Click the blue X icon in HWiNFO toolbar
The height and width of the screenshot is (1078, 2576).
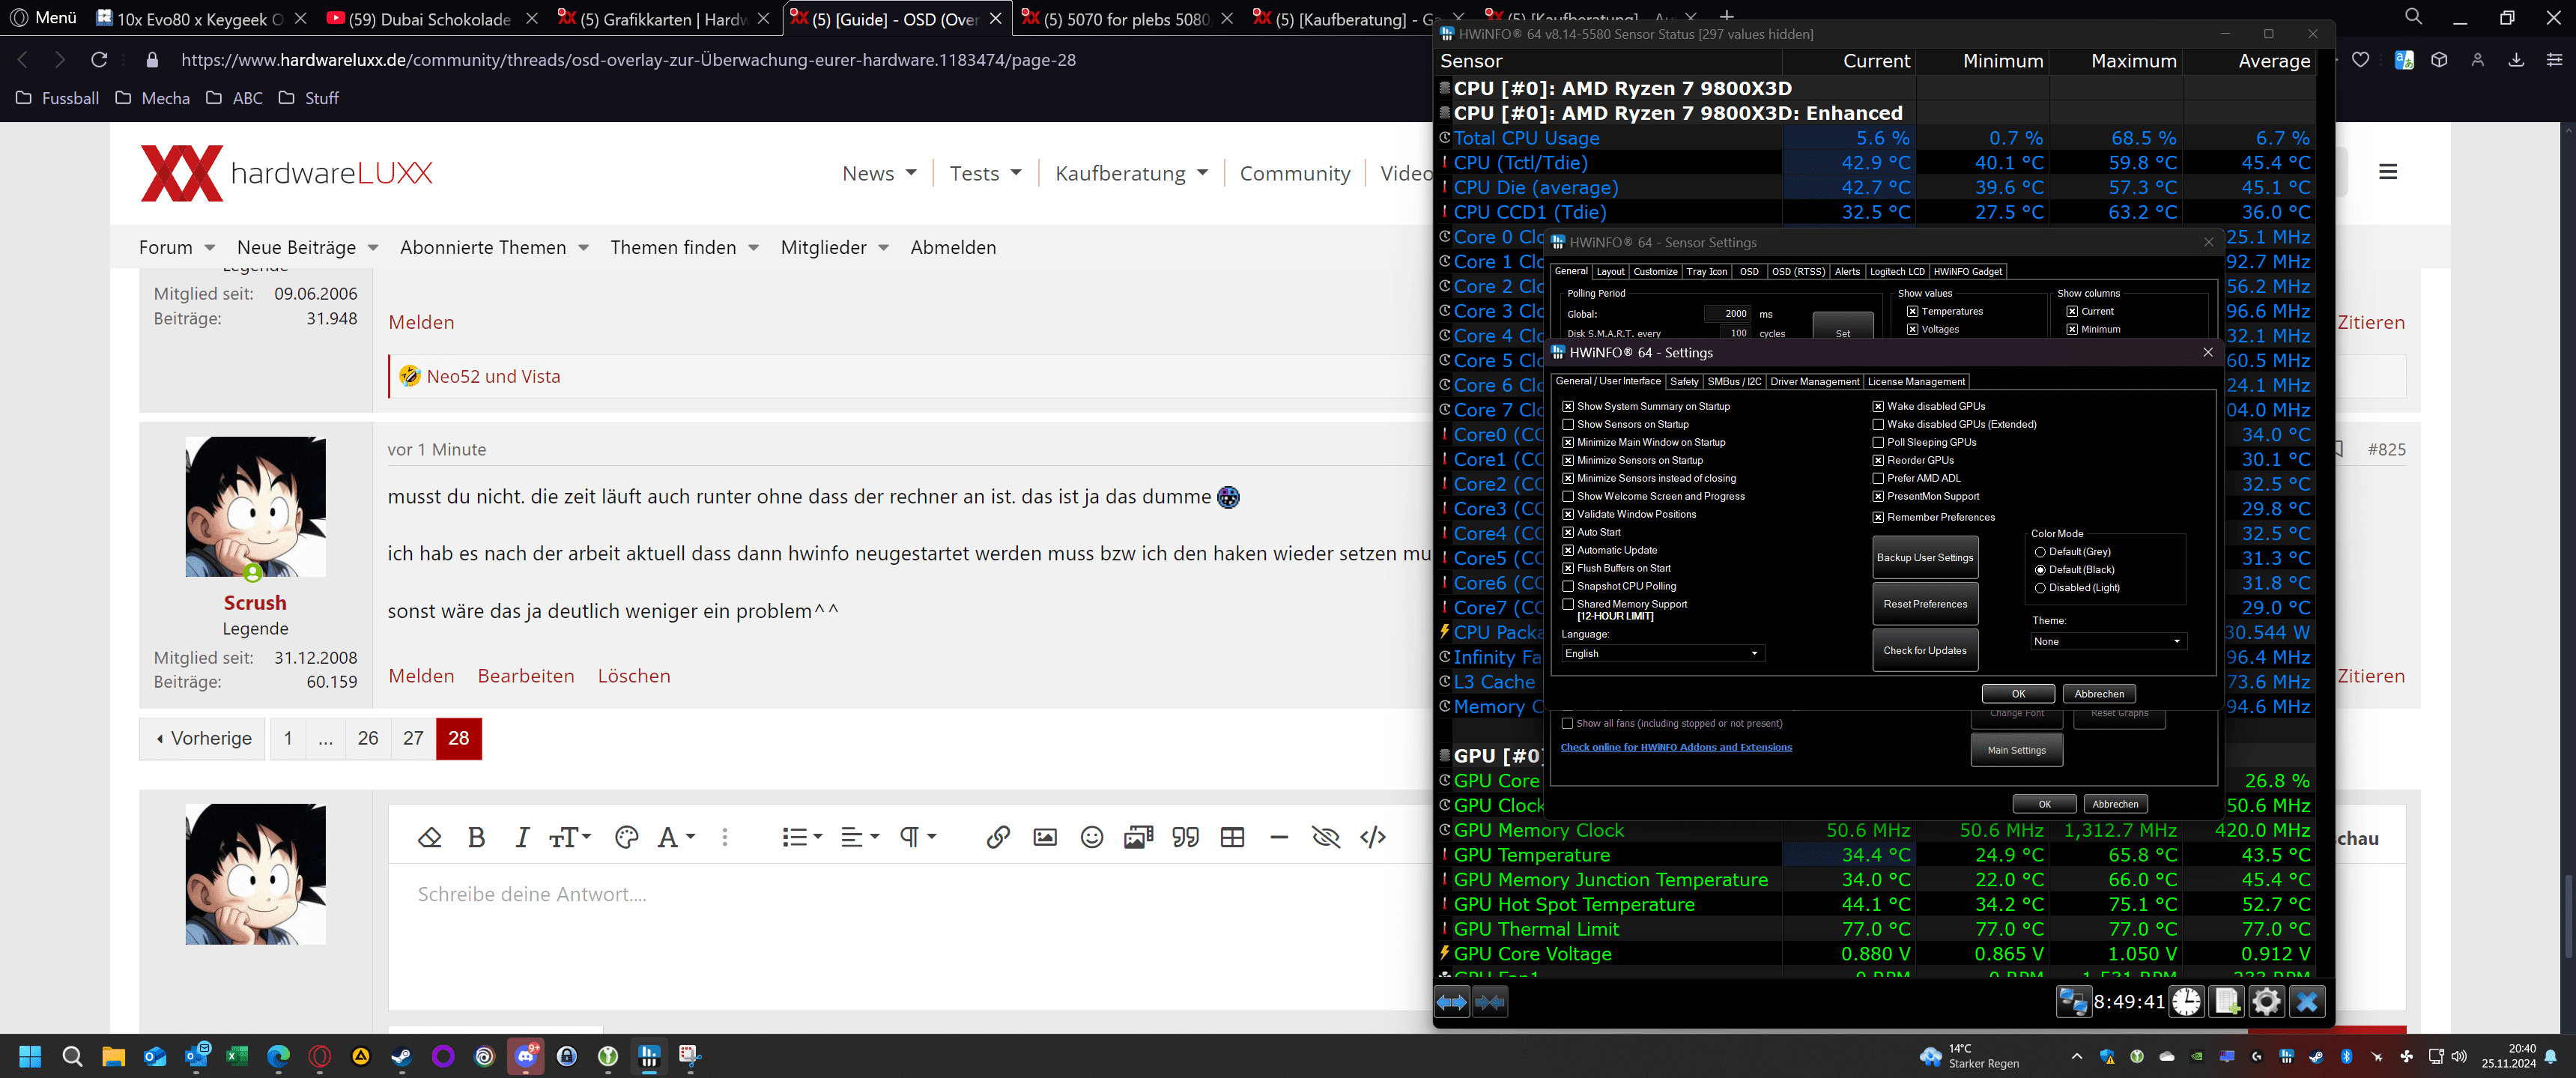[2307, 1001]
